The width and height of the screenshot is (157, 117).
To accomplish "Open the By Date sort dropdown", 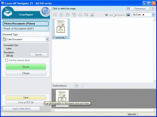I will (x=153, y=15).
